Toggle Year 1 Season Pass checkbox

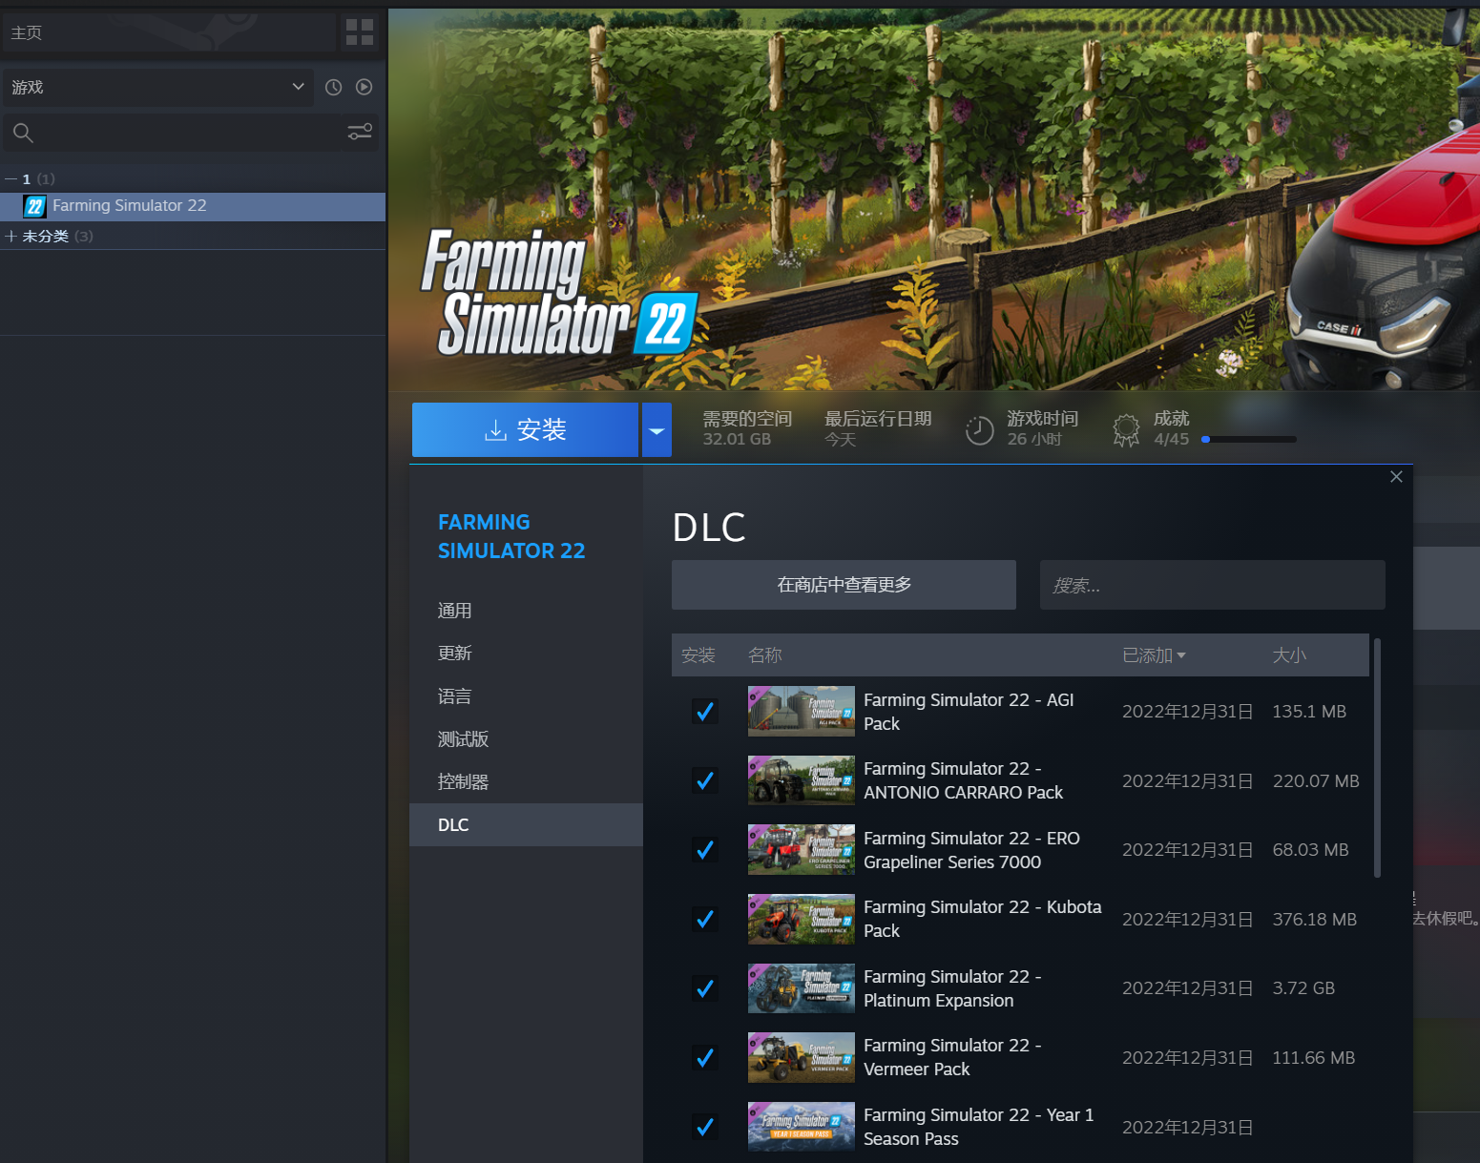pyautogui.click(x=705, y=1127)
